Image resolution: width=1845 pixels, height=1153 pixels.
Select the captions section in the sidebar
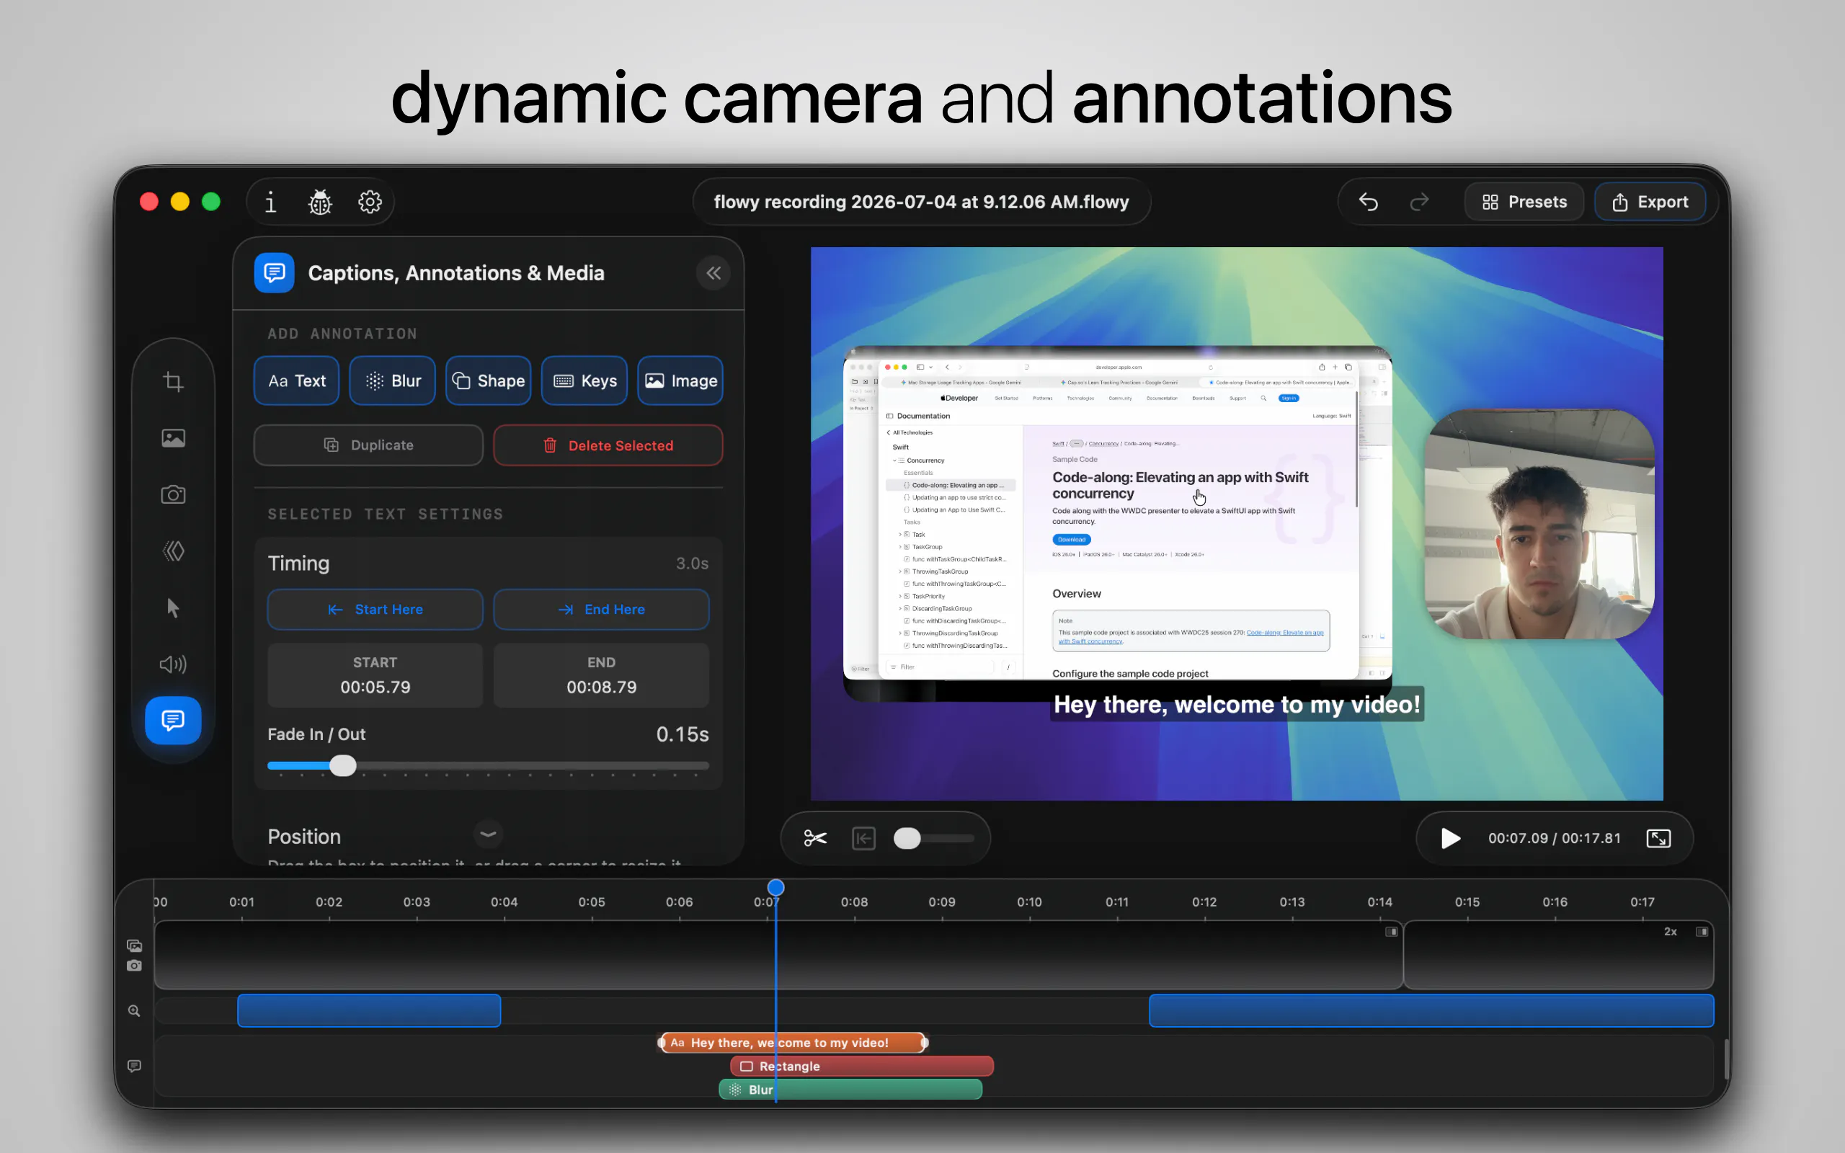point(173,720)
